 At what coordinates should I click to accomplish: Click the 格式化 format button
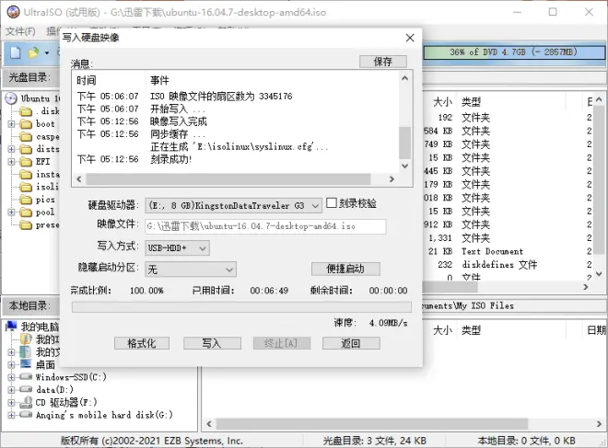coord(142,343)
